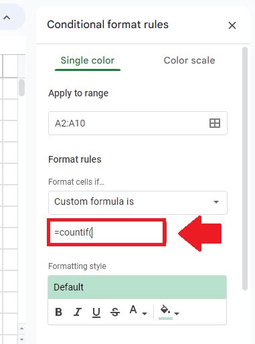
Task: Switch to the Single color tab
Action: pos(88,60)
